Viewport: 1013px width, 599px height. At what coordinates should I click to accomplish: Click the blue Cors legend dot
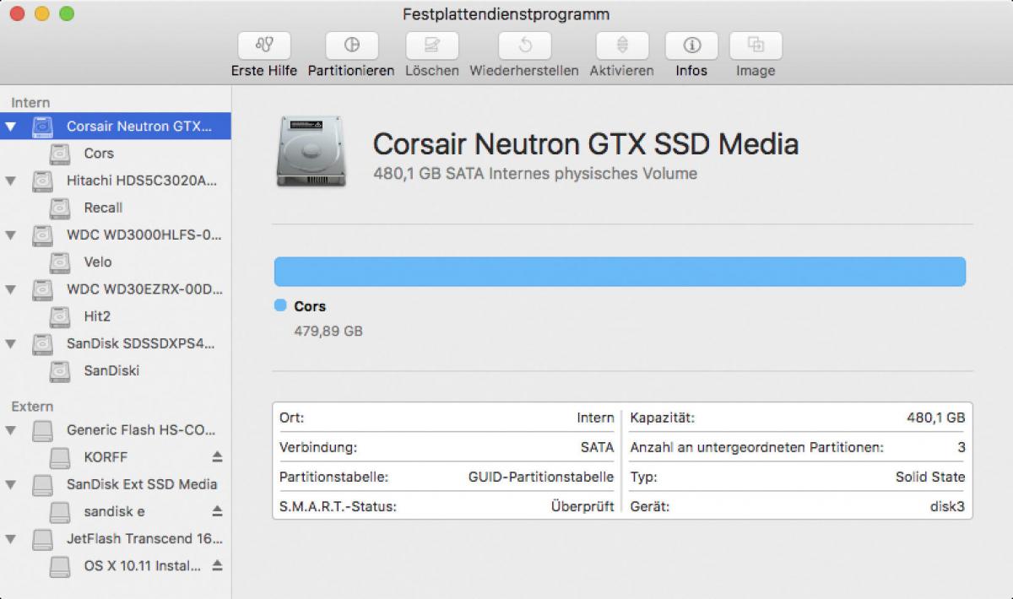pos(280,305)
